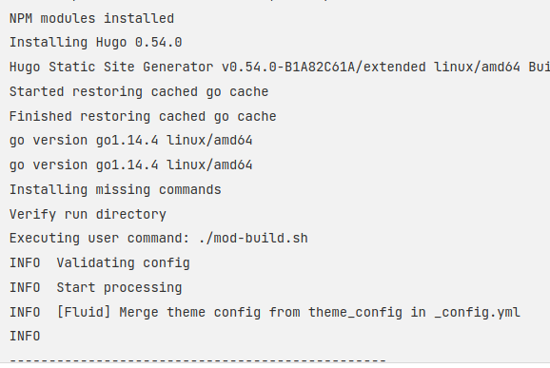Click 'Installing missing commands' log line
Viewport: 550px width, 368px height.
point(115,189)
